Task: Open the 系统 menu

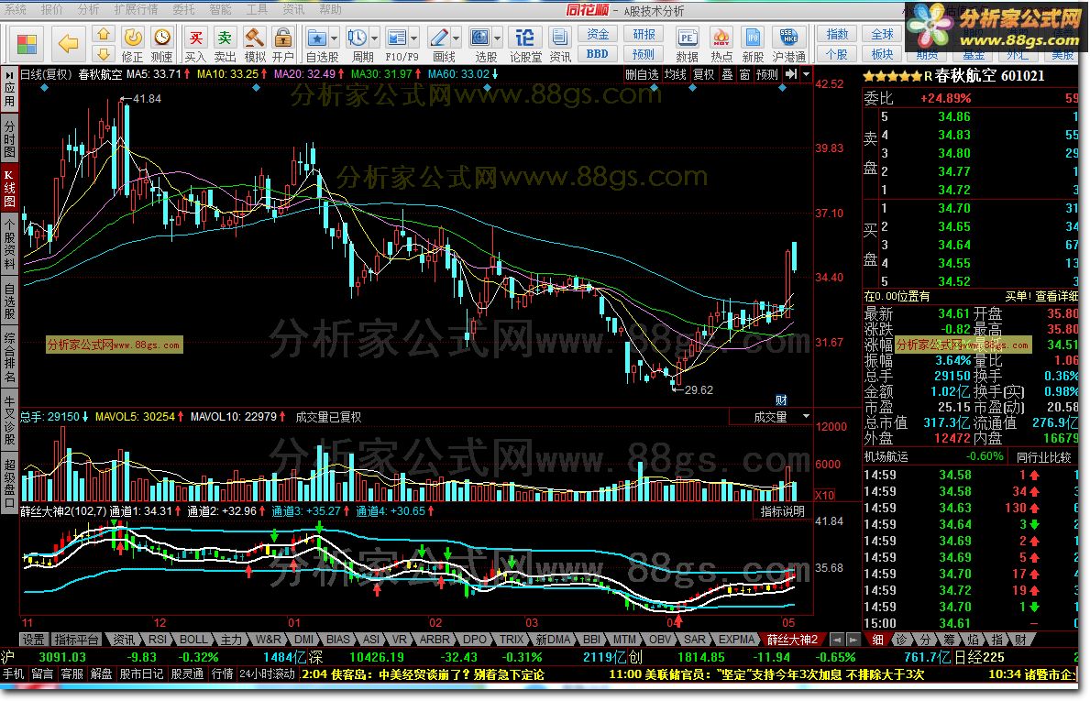Action: [x=16, y=9]
